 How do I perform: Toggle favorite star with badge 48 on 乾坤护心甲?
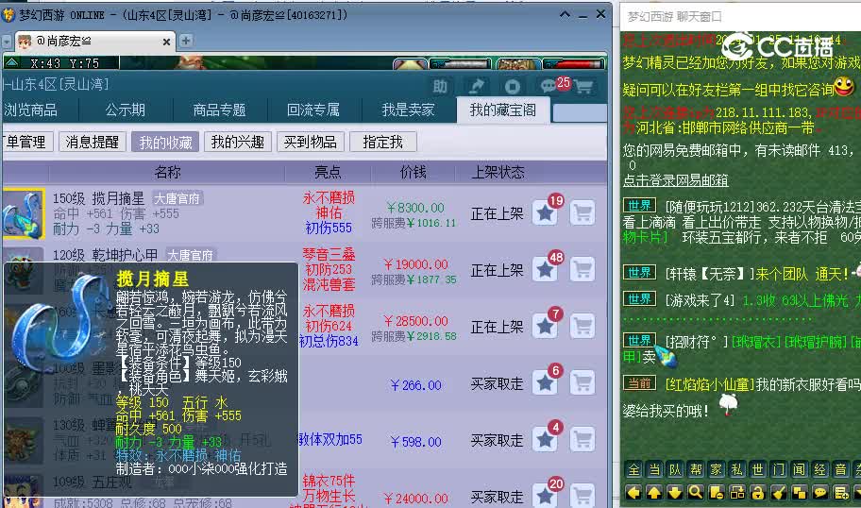coord(545,270)
